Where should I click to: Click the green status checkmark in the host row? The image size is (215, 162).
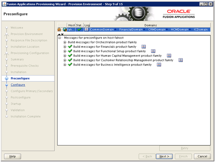click(79, 29)
